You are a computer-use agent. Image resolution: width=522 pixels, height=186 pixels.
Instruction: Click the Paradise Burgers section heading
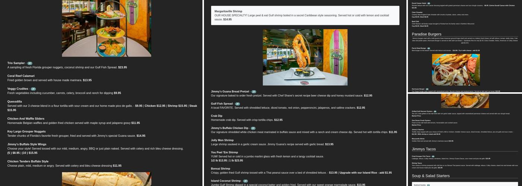pos(427,34)
